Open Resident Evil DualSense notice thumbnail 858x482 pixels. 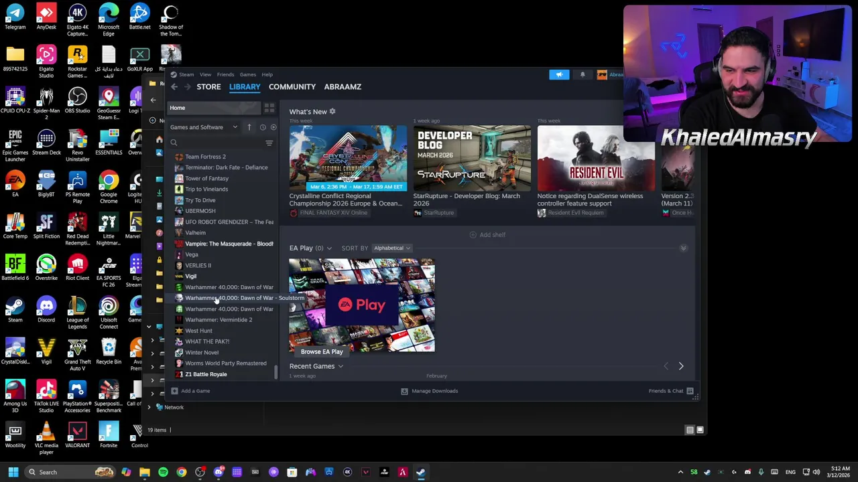[596, 159]
